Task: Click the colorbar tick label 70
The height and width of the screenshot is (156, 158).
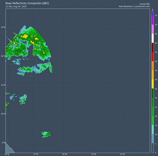Action: tap(156, 25)
